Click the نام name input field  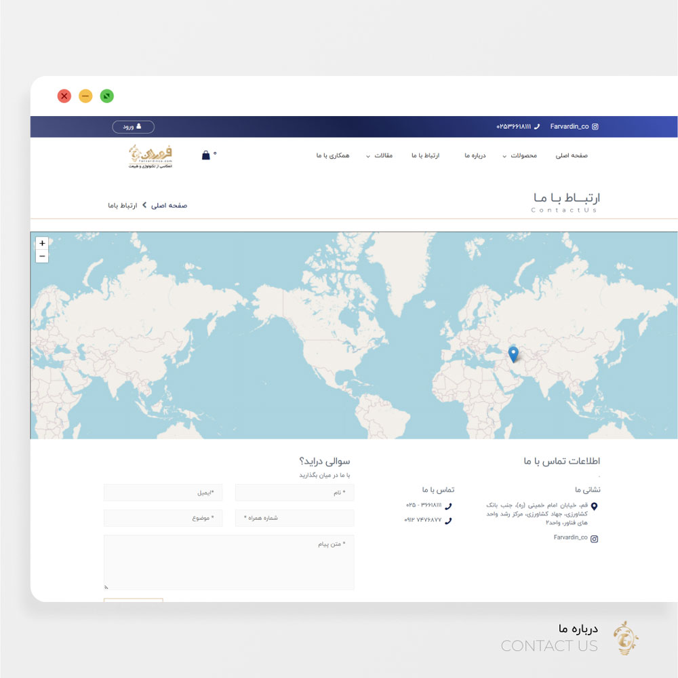point(294,493)
